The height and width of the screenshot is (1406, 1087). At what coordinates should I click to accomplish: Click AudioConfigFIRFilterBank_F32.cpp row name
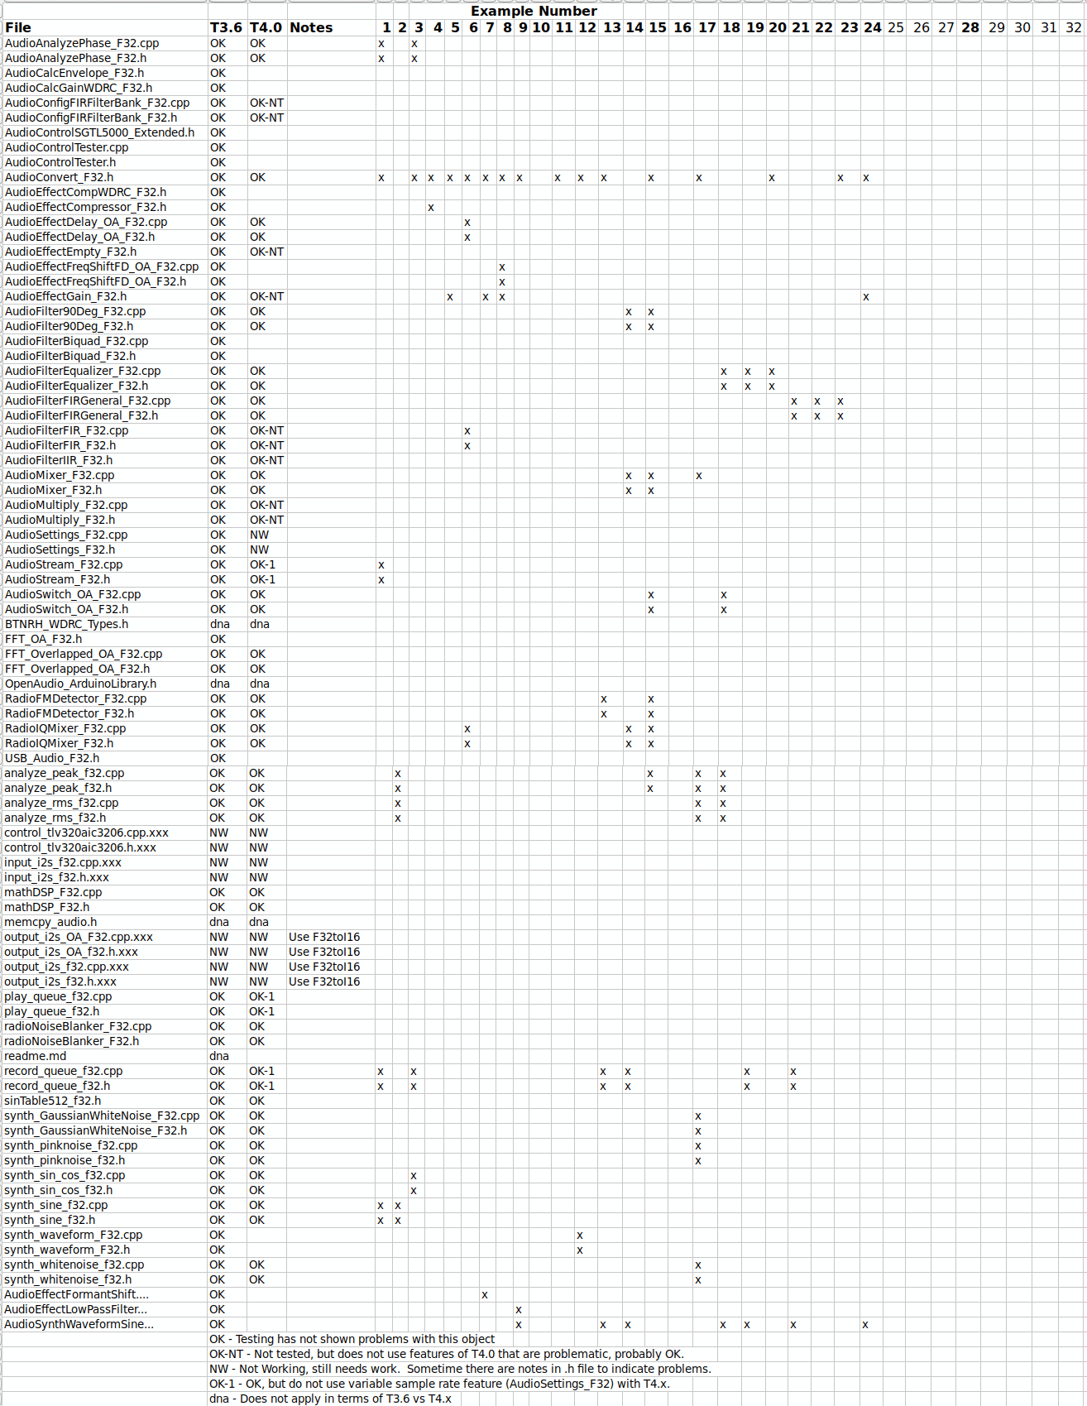point(104,103)
